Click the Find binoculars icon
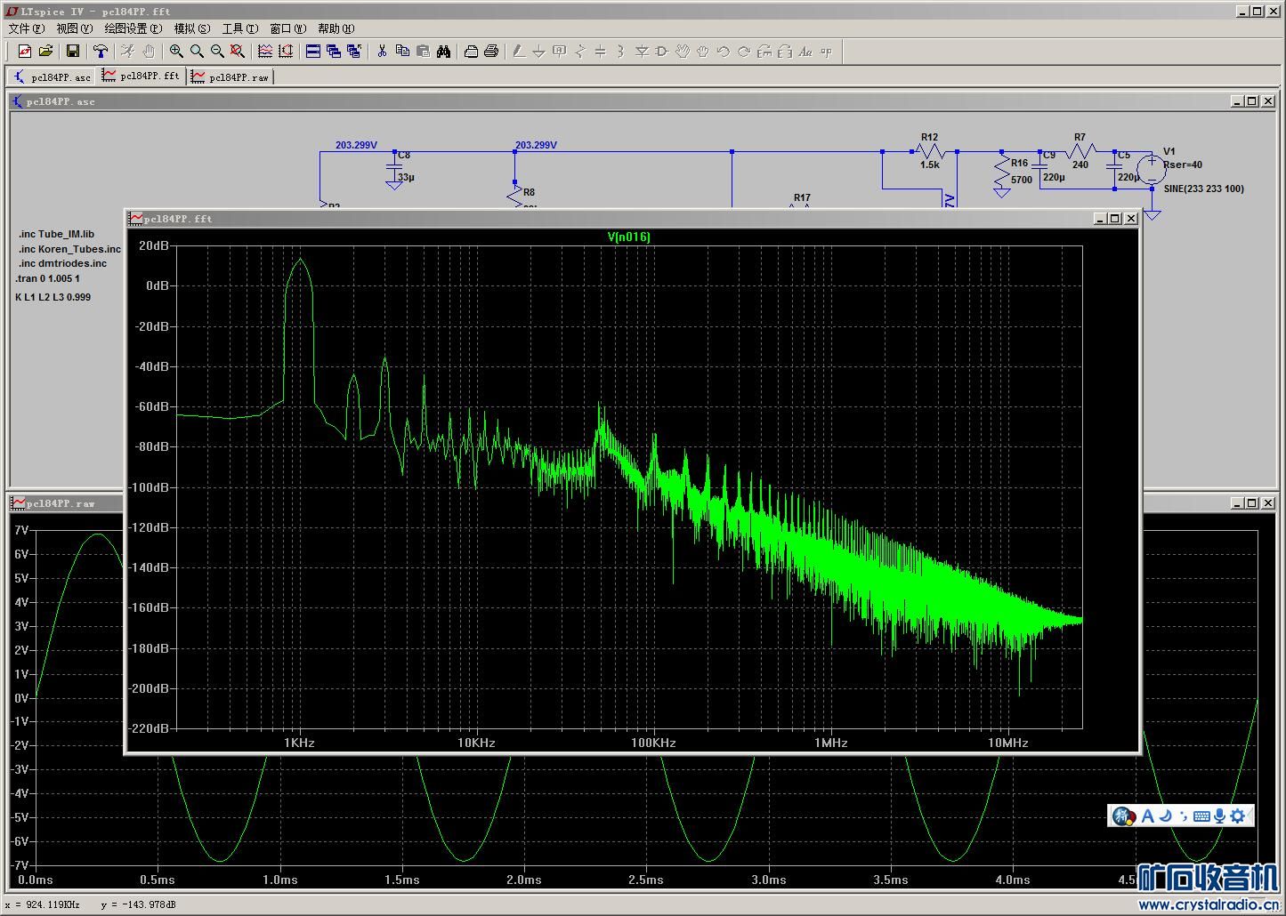The width and height of the screenshot is (1286, 916). [x=443, y=52]
